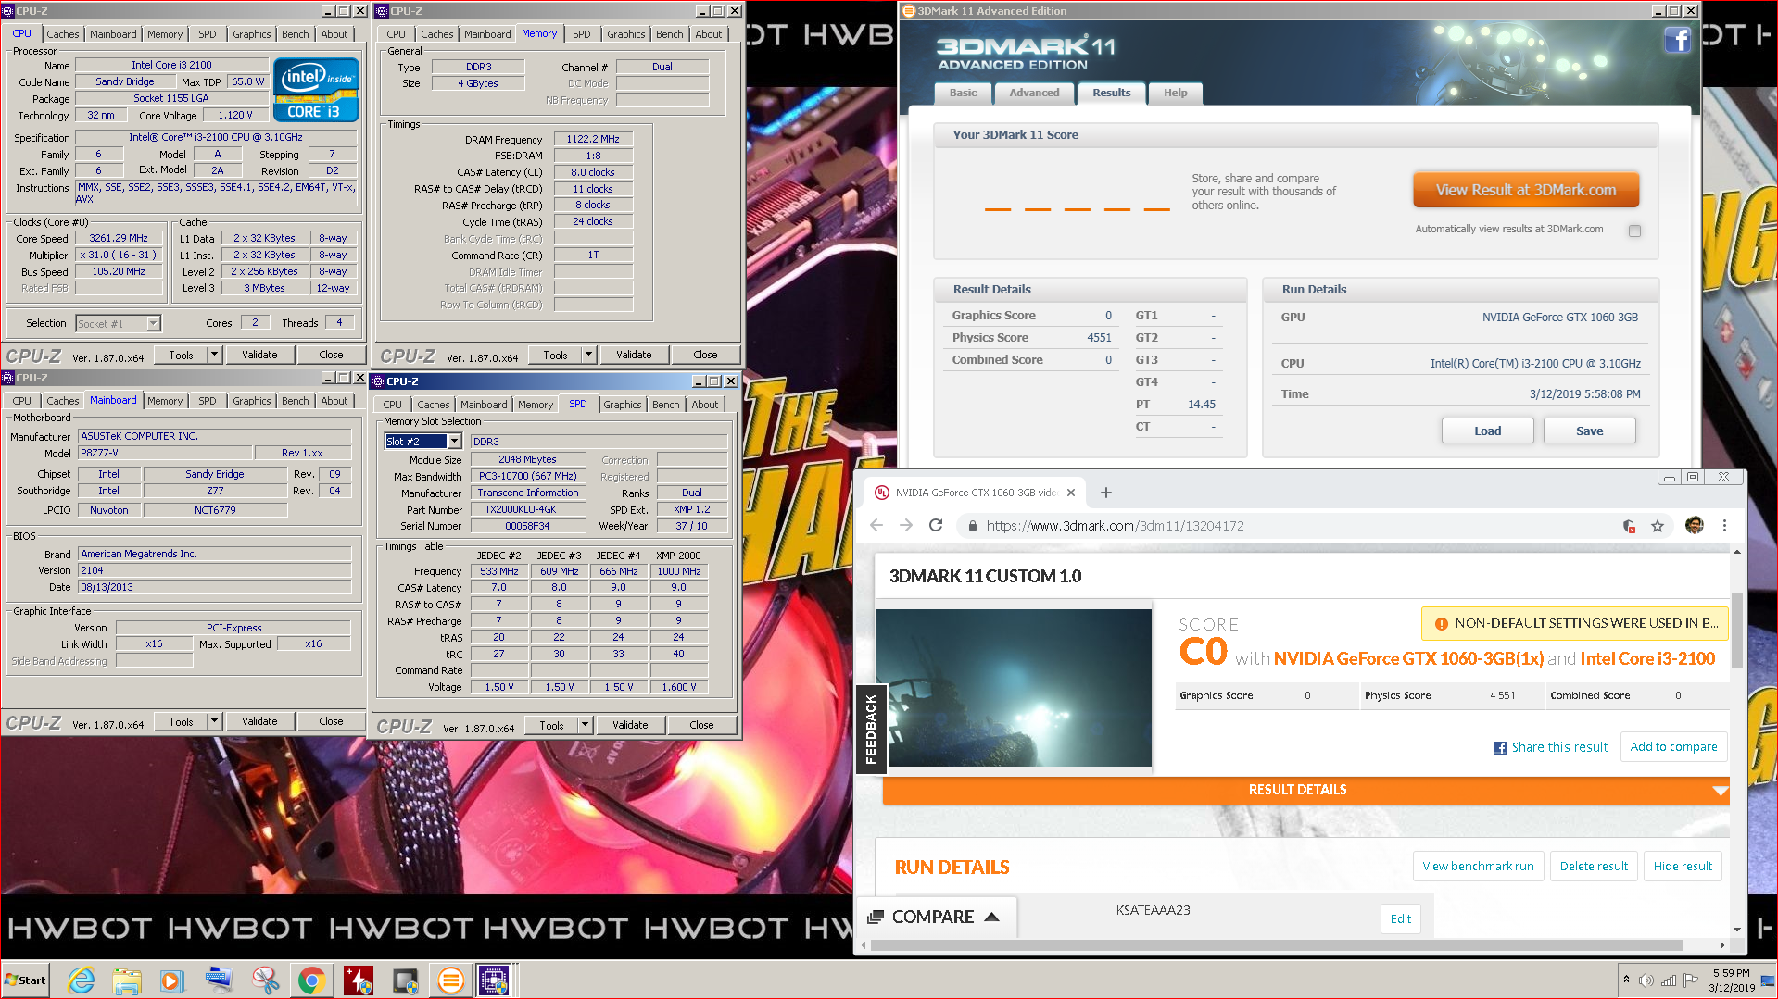The image size is (1778, 999).
Task: Click the Windows Start button
Action: (x=26, y=980)
